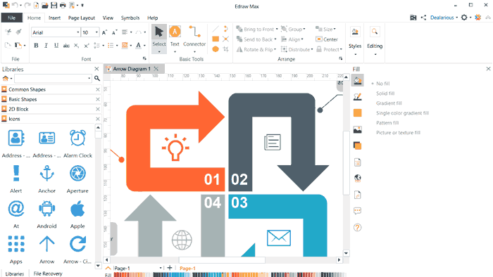Open the picture insert panel icon
Viewport: 493px width, 277px height.
pyautogui.click(x=358, y=129)
